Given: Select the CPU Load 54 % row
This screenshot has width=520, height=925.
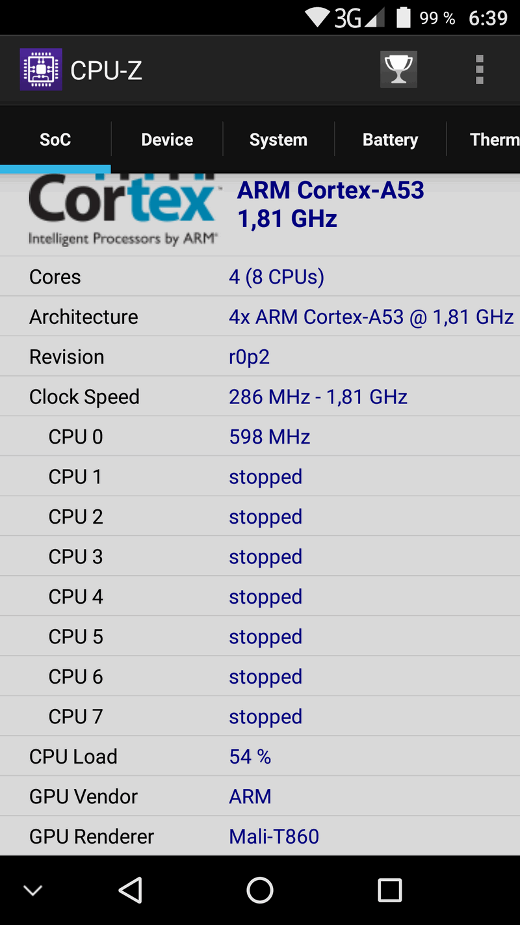Looking at the screenshot, I should [260, 756].
